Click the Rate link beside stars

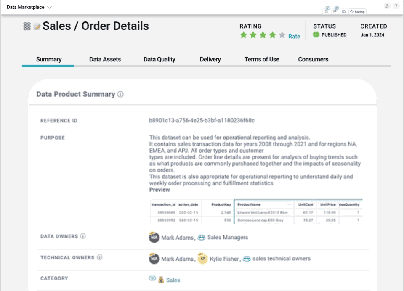[294, 37]
